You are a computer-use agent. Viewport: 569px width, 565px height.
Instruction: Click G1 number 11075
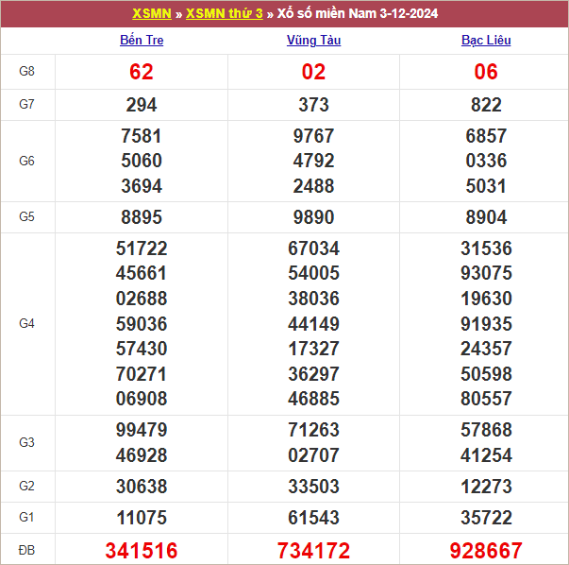pyautogui.click(x=142, y=518)
